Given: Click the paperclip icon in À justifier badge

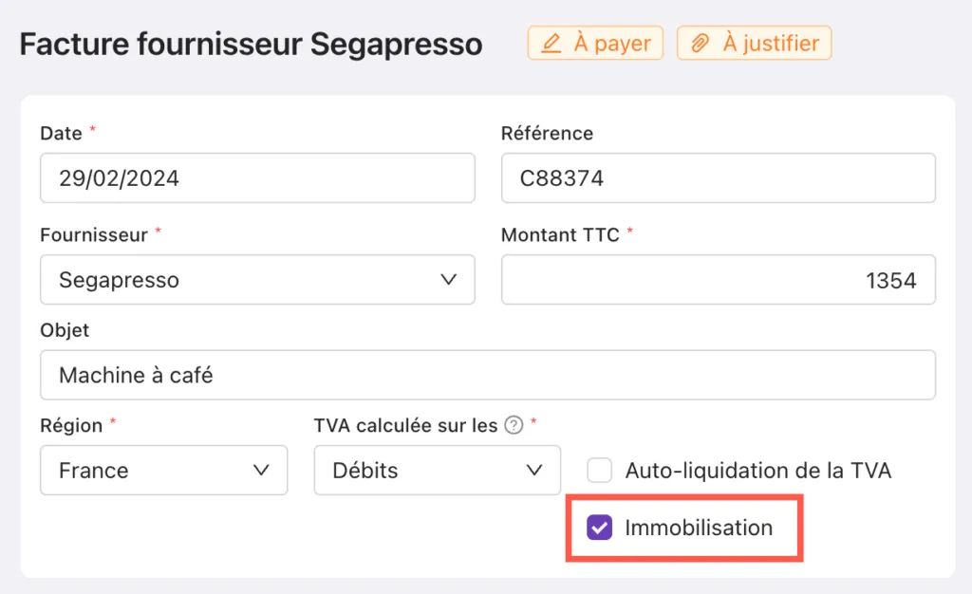Looking at the screenshot, I should pyautogui.click(x=700, y=44).
